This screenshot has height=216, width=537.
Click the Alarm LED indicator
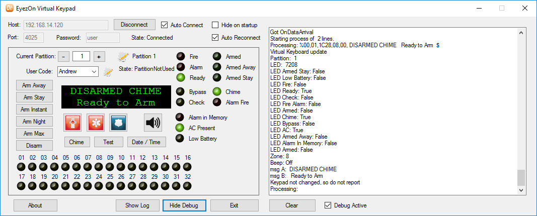181,67
